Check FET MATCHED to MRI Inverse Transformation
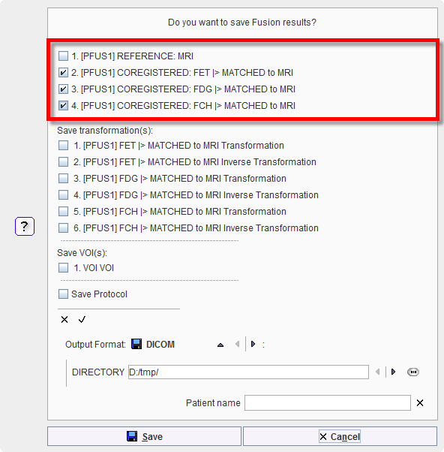Screen dimensions: 444x452 coord(63,162)
